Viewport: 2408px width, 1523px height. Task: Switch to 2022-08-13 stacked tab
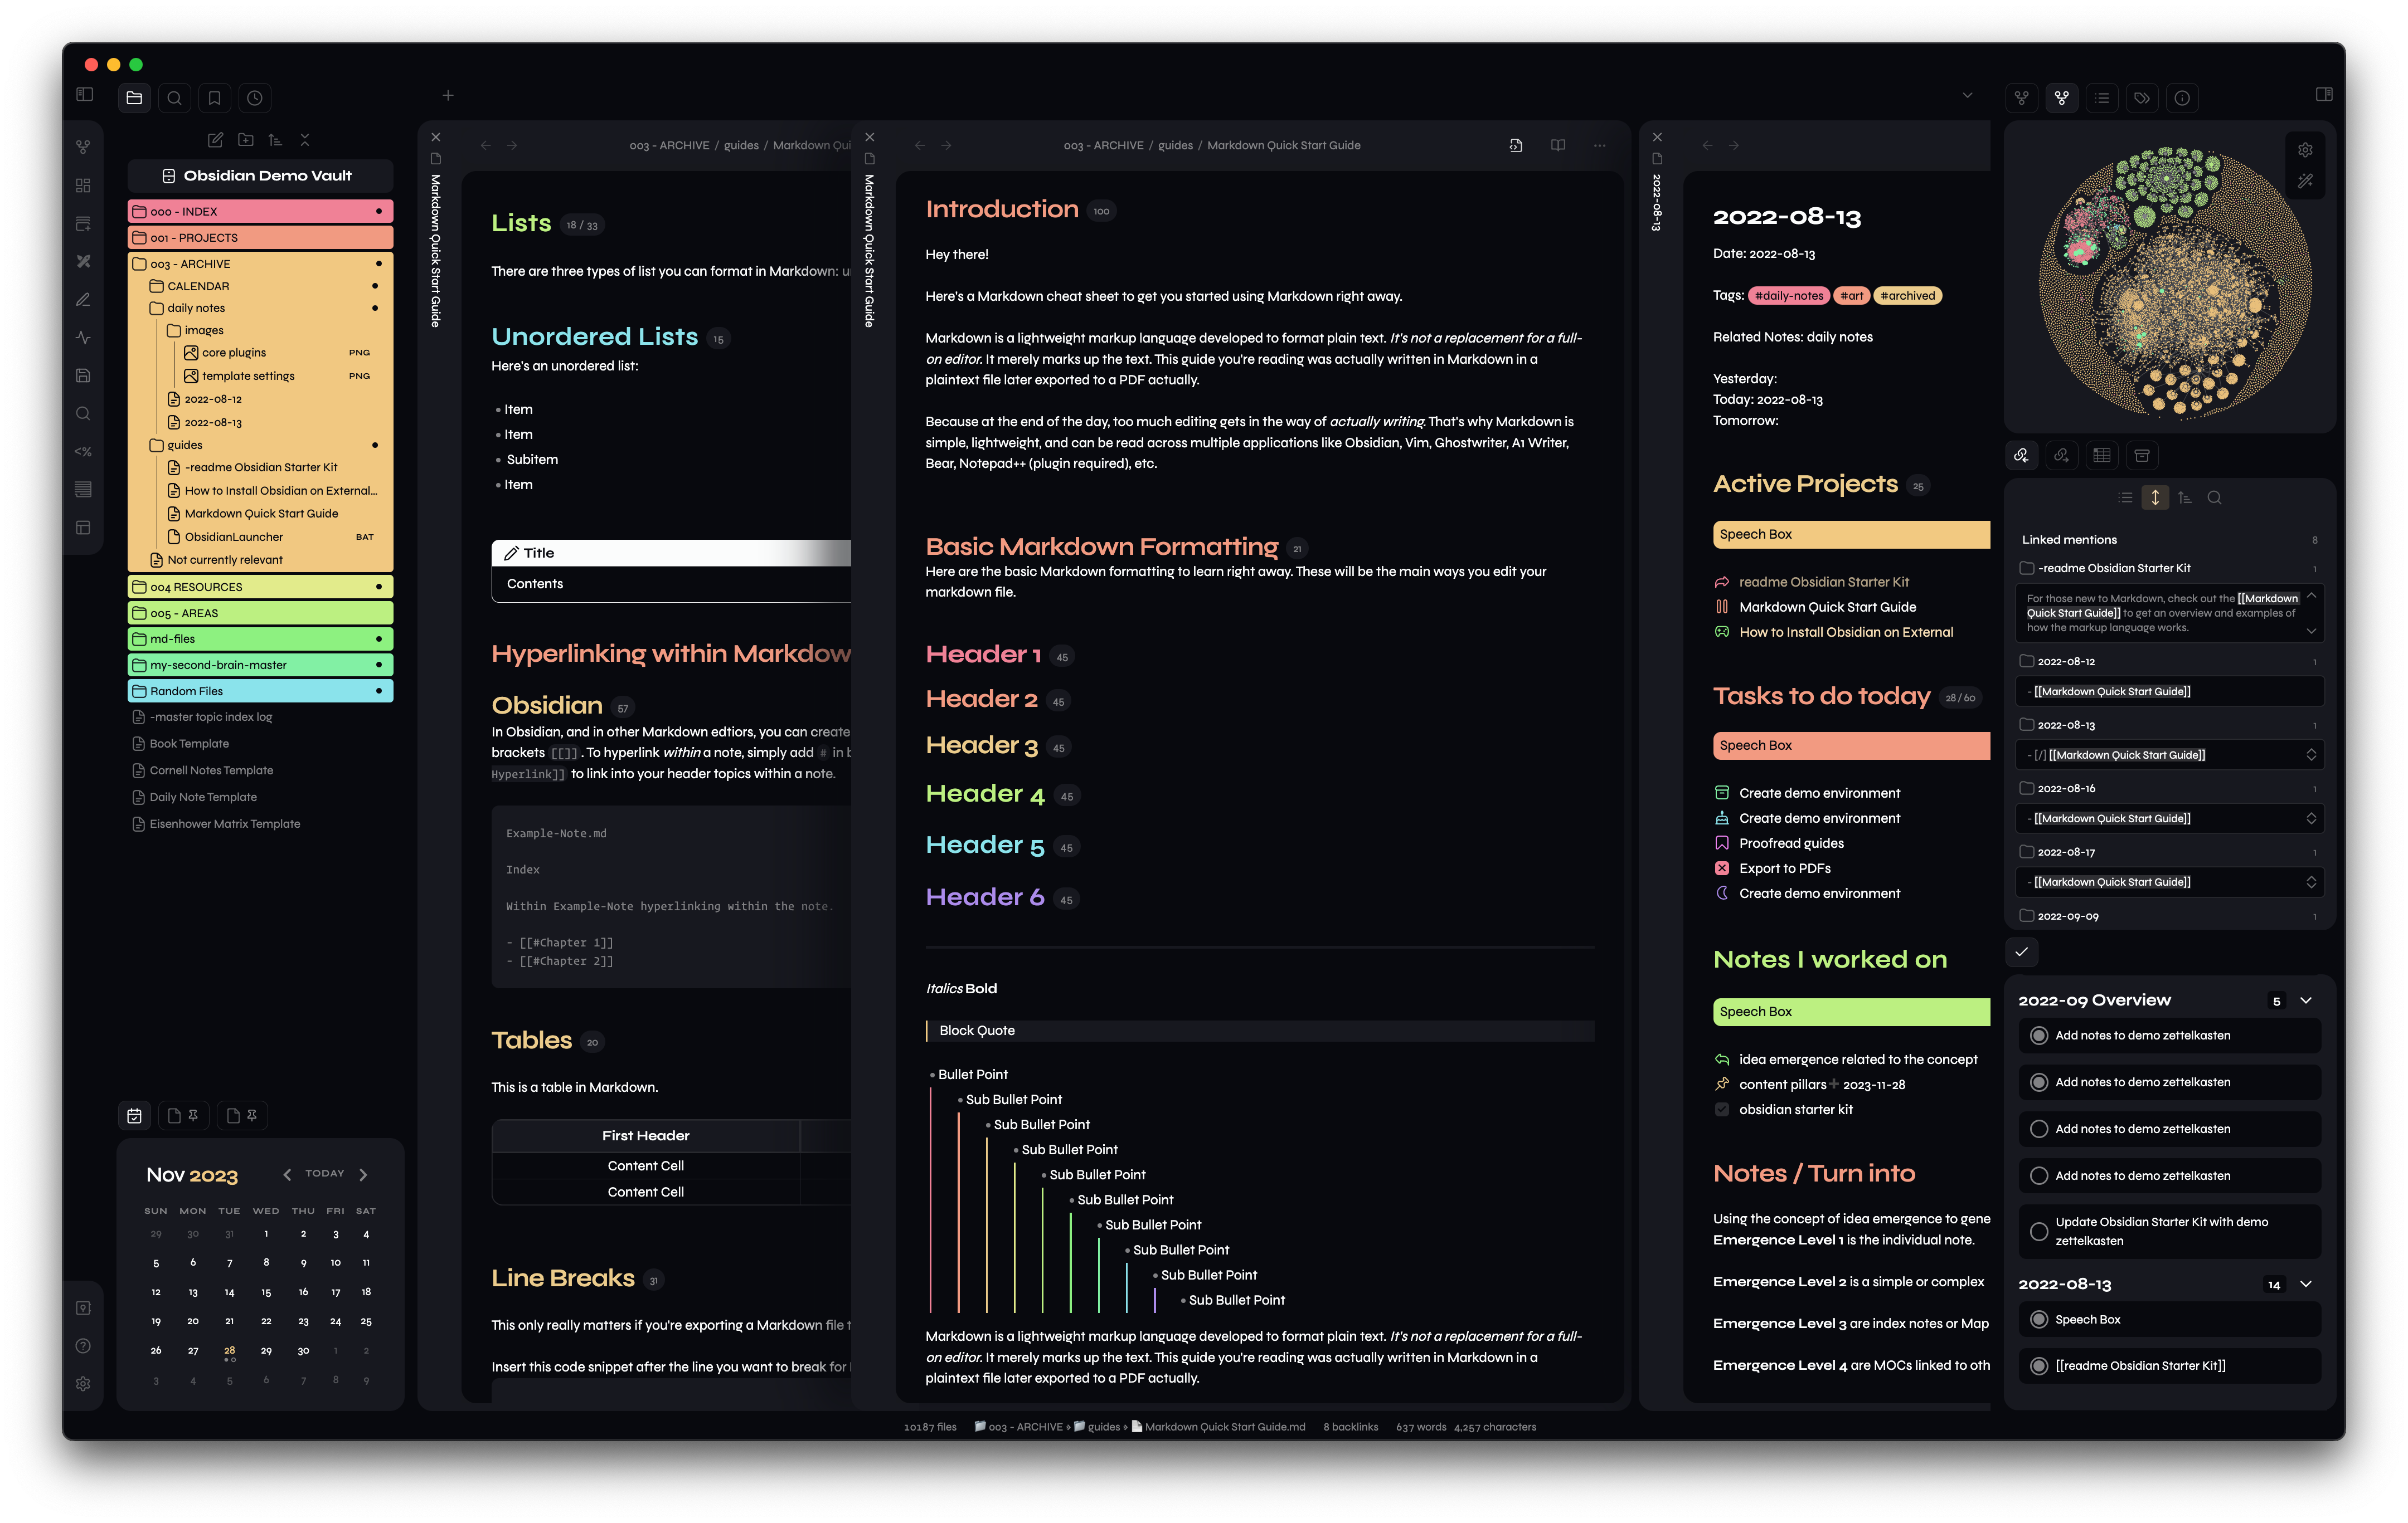tap(1657, 202)
